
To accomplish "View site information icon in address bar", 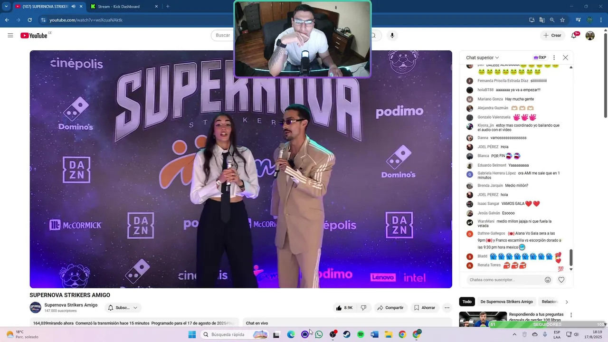I will click(43, 20).
